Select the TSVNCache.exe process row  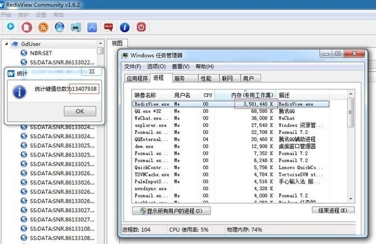[231, 175]
